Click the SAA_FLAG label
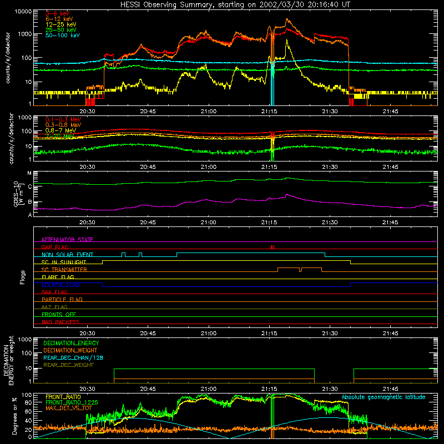The width and height of the screenshot is (444, 444). pos(54,292)
